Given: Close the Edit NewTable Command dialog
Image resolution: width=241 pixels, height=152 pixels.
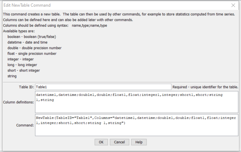Looking at the screenshot, I should pyautogui.click(x=233, y=5).
